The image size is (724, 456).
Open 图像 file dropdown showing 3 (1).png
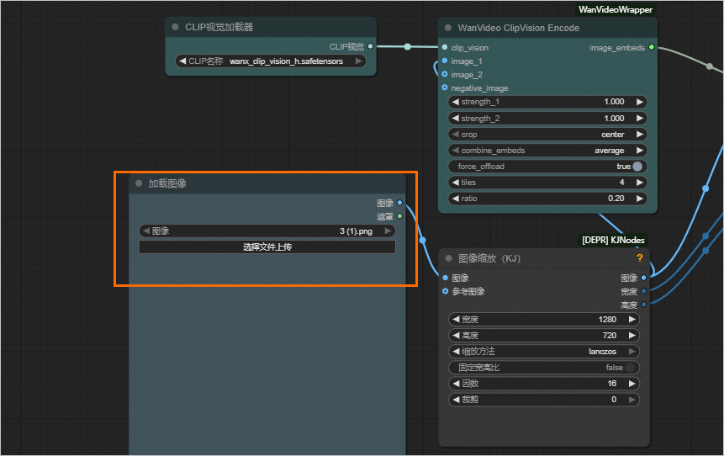[x=267, y=231]
